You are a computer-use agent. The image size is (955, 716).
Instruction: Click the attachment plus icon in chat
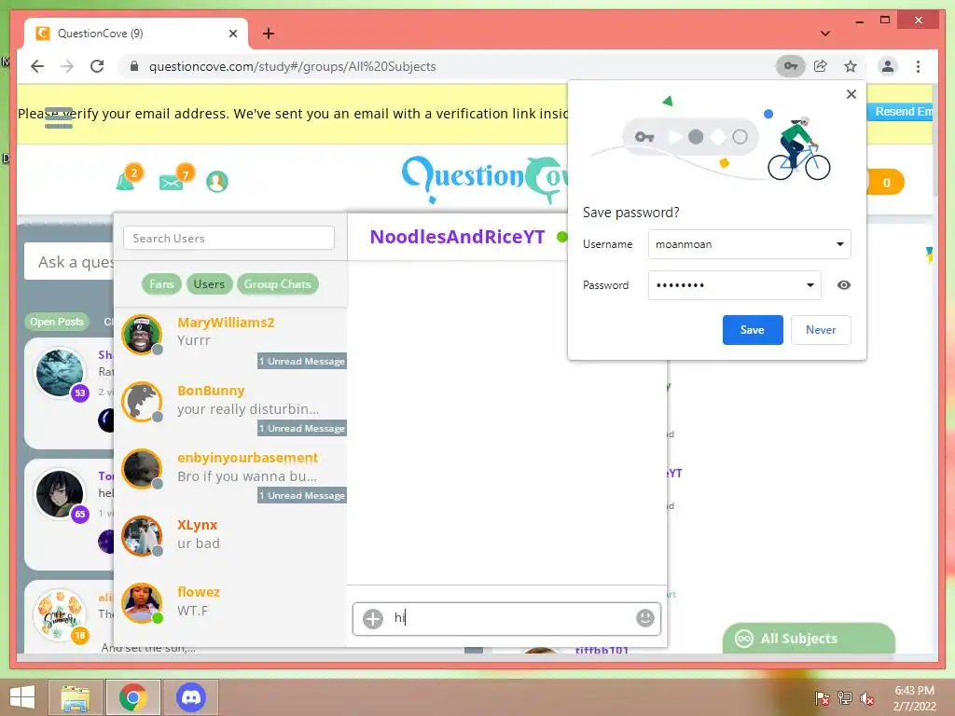click(373, 619)
